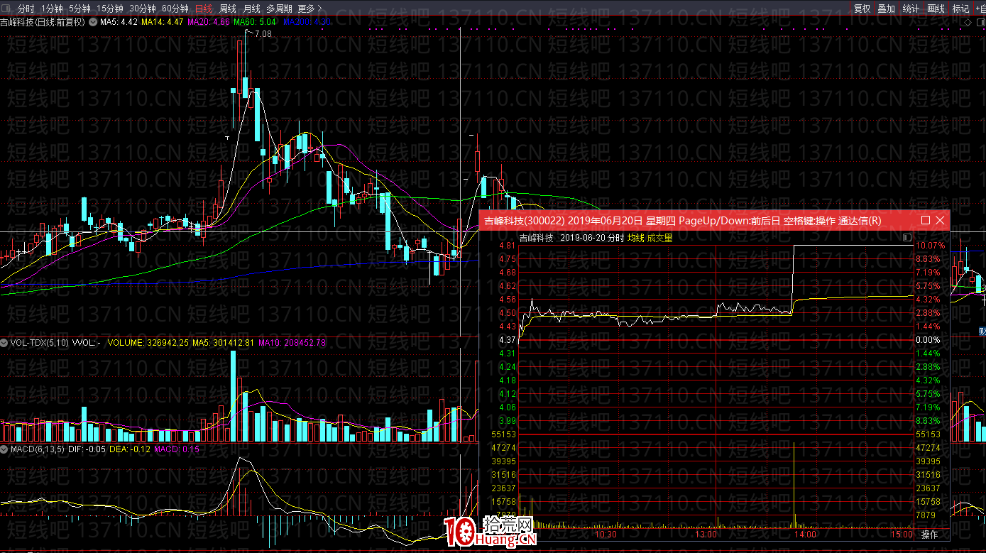Click the 叠加 overlay button
The width and height of the screenshot is (986, 553).
point(886,9)
